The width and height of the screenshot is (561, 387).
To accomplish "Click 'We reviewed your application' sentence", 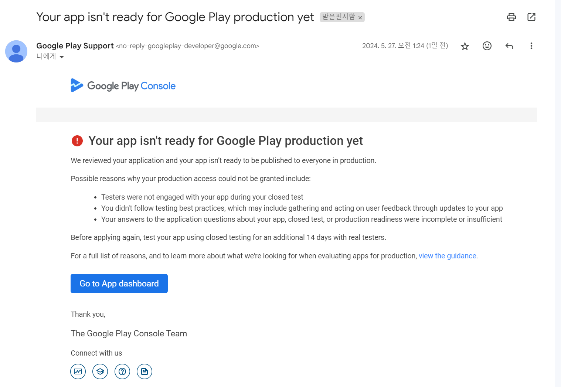I will point(224,160).
